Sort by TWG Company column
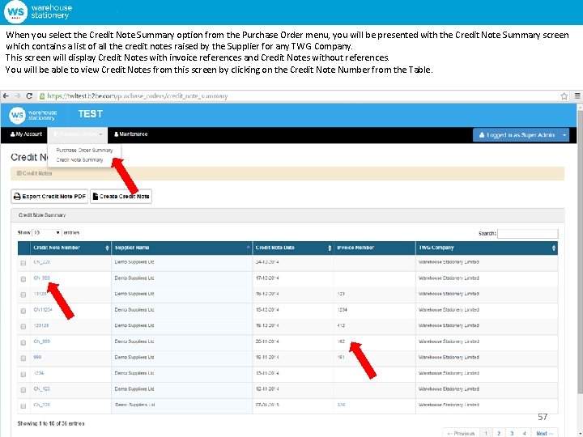 pyautogui.click(x=487, y=248)
